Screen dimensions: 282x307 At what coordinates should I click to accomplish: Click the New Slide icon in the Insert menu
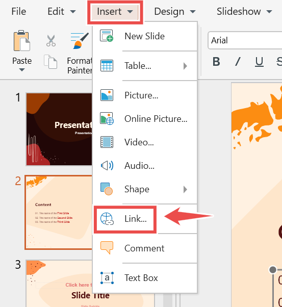107,36
